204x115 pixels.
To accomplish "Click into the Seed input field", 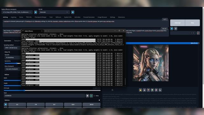I will (44, 96).
